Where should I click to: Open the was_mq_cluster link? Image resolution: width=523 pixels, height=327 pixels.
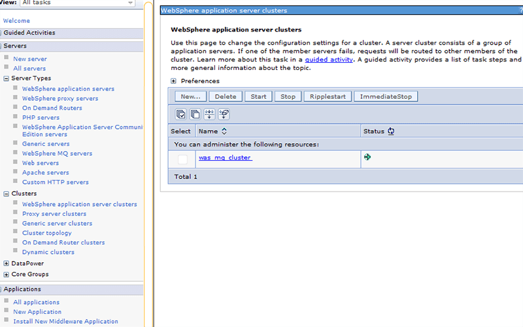(x=226, y=158)
